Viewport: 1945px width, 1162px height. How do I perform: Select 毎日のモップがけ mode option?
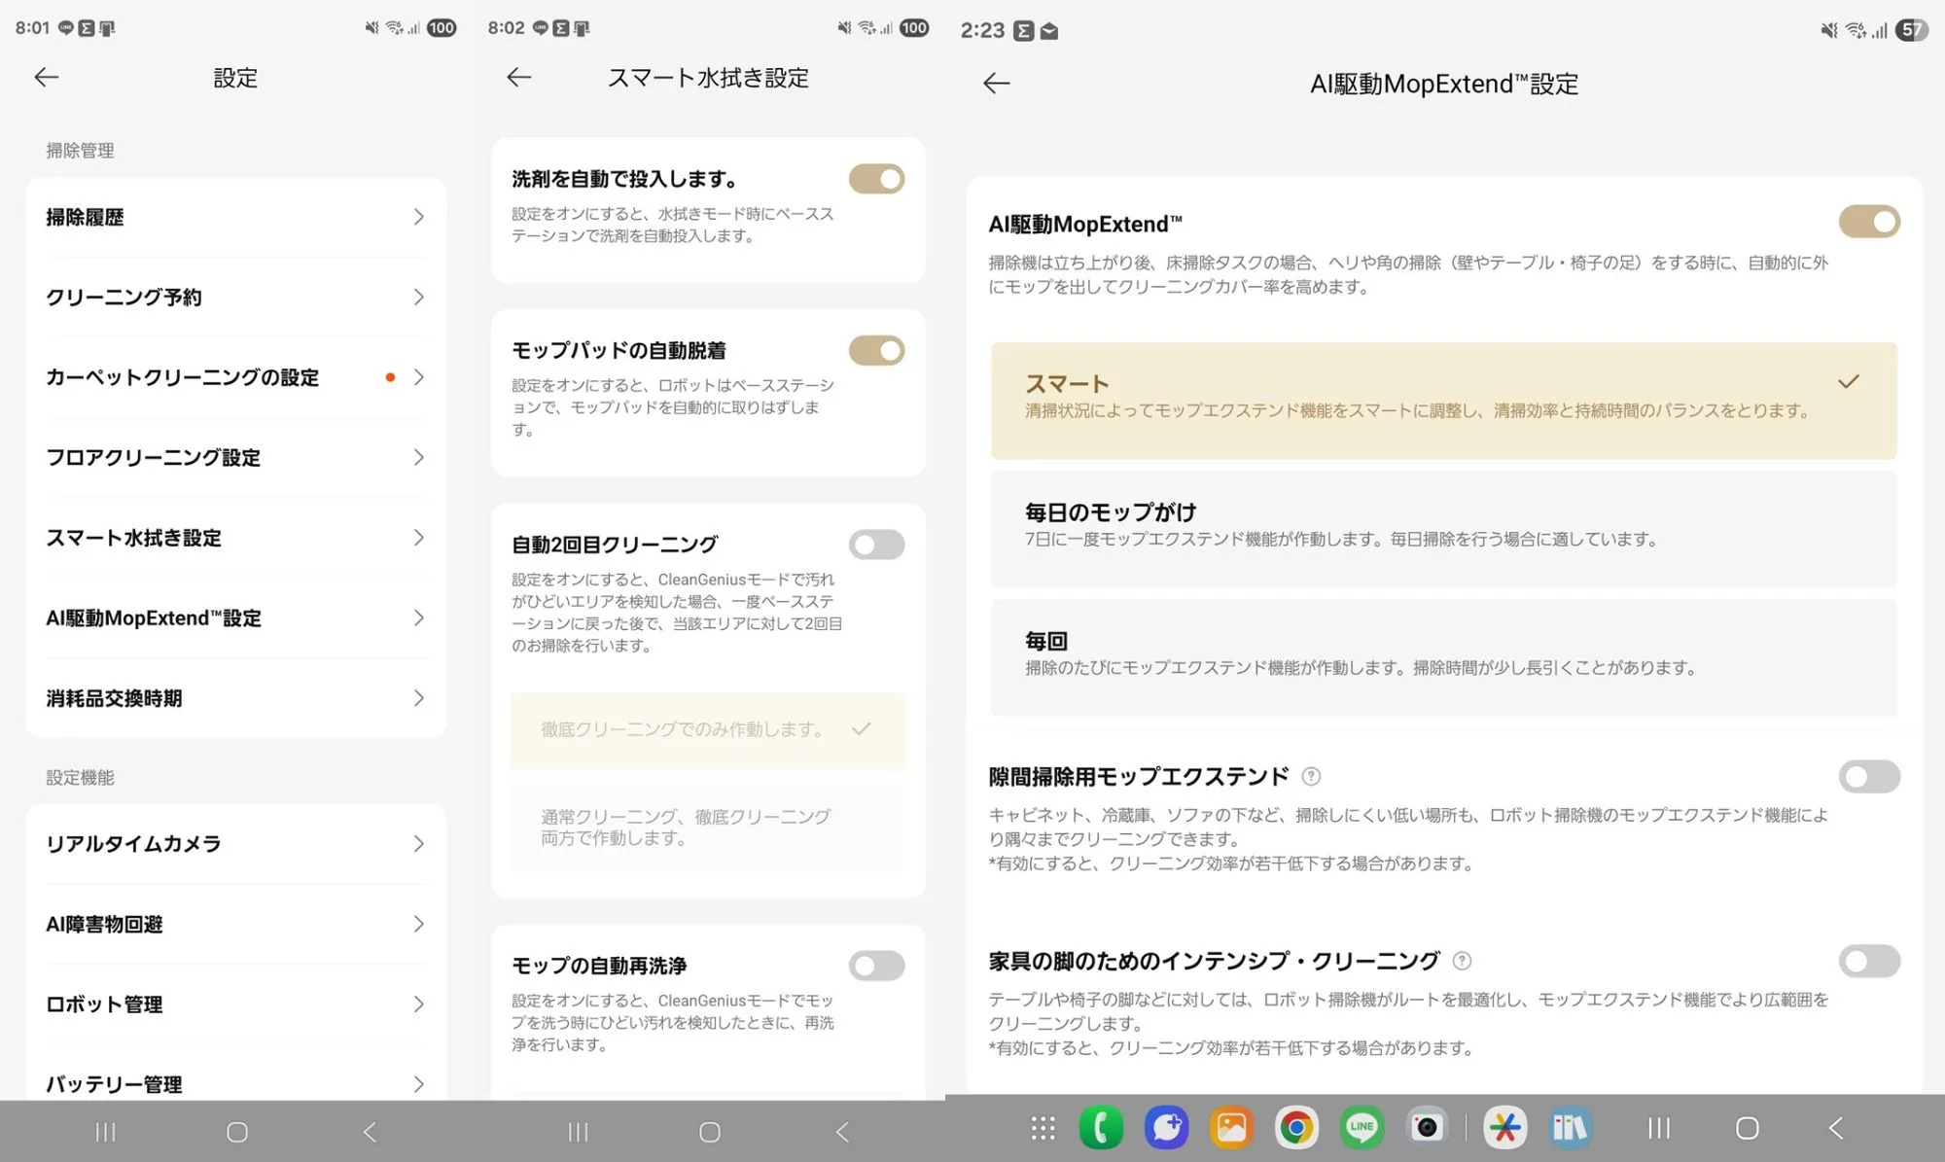click(x=1443, y=528)
